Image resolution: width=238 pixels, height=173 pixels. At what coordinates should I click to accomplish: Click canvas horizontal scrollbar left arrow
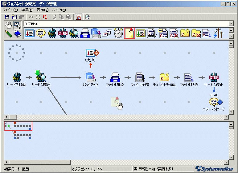[x=6, y=117]
